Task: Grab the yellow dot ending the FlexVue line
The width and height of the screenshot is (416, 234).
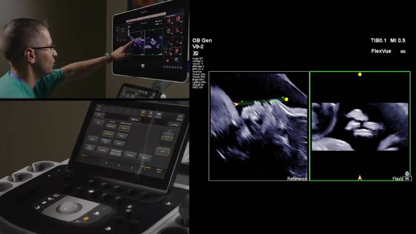Action: pyautogui.click(x=286, y=99)
